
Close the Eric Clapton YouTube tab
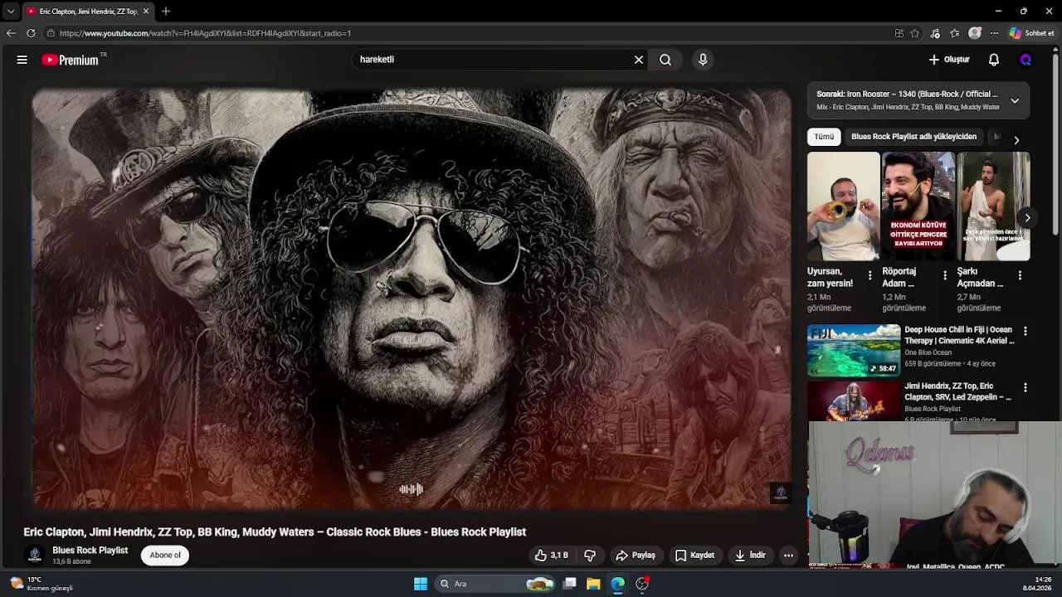(146, 11)
